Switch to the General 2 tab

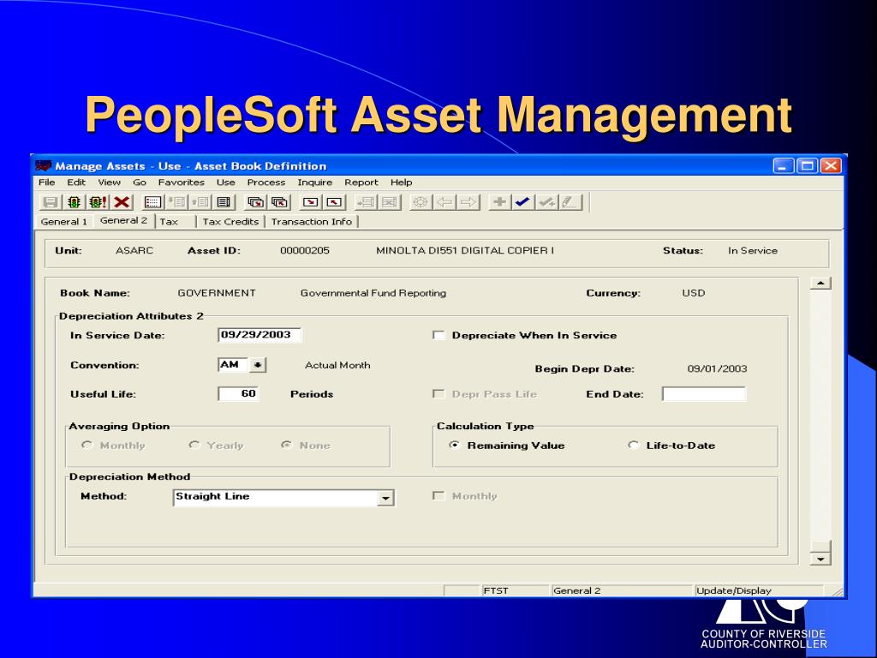[x=123, y=220]
